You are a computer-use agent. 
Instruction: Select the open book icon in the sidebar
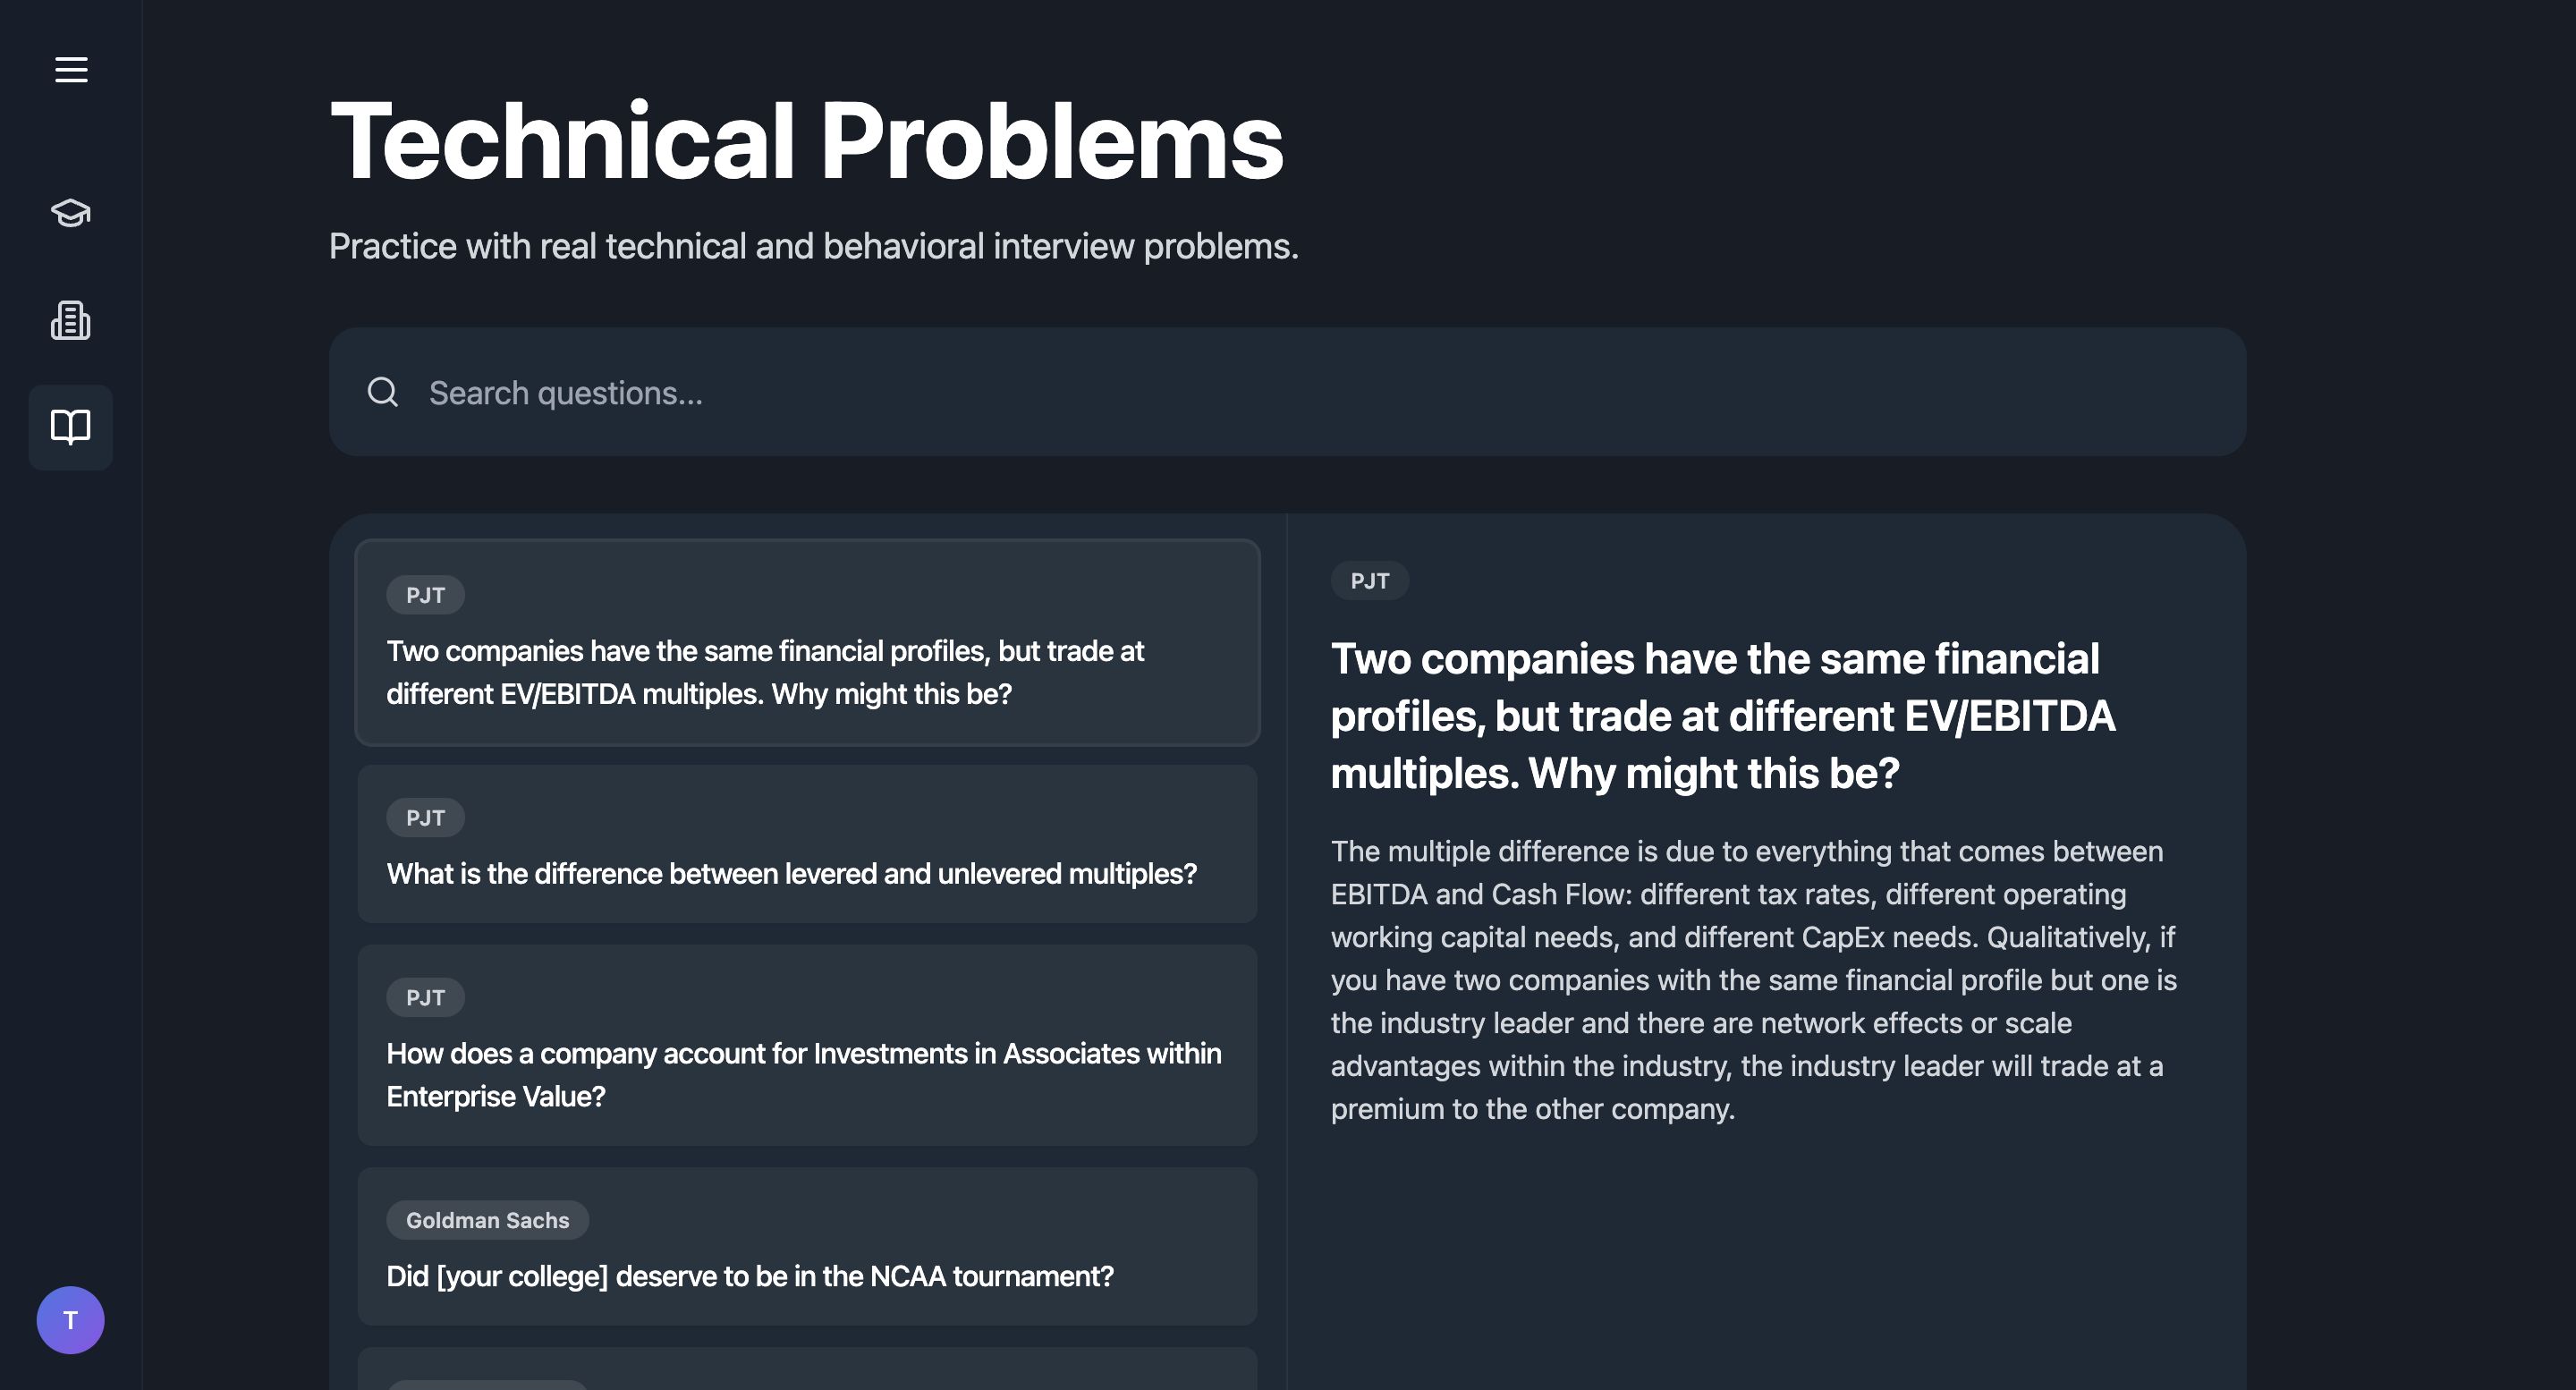pos(71,427)
